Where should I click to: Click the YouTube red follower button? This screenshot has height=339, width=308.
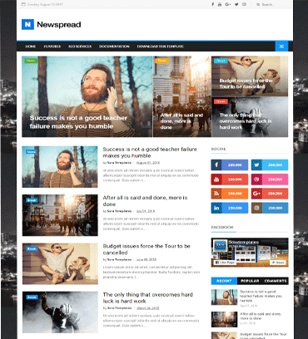(x=230, y=179)
